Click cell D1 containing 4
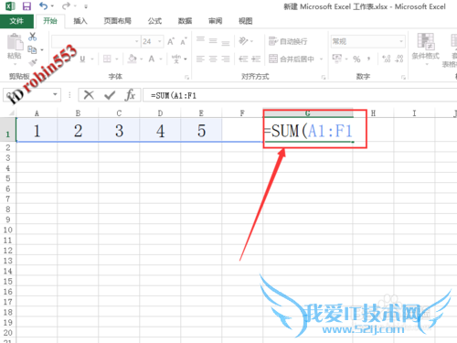Viewport: 457px width, 343px height. click(x=160, y=131)
